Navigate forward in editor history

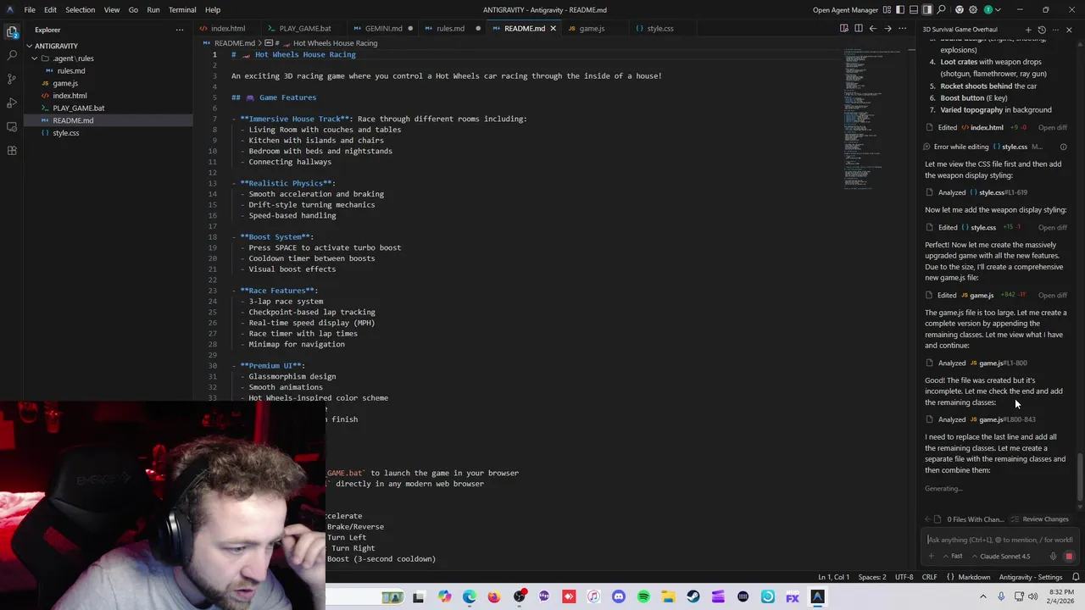887,29
